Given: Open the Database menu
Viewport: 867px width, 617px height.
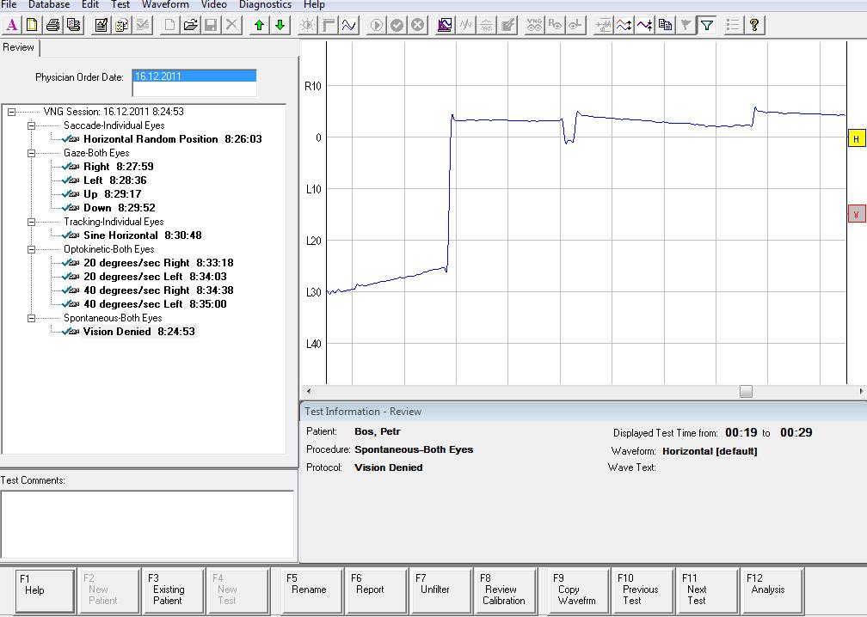Looking at the screenshot, I should (x=49, y=4).
